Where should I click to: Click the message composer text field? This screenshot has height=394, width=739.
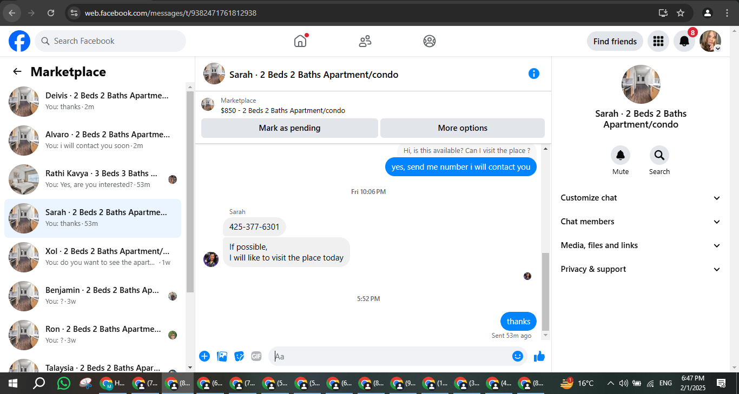(x=391, y=356)
